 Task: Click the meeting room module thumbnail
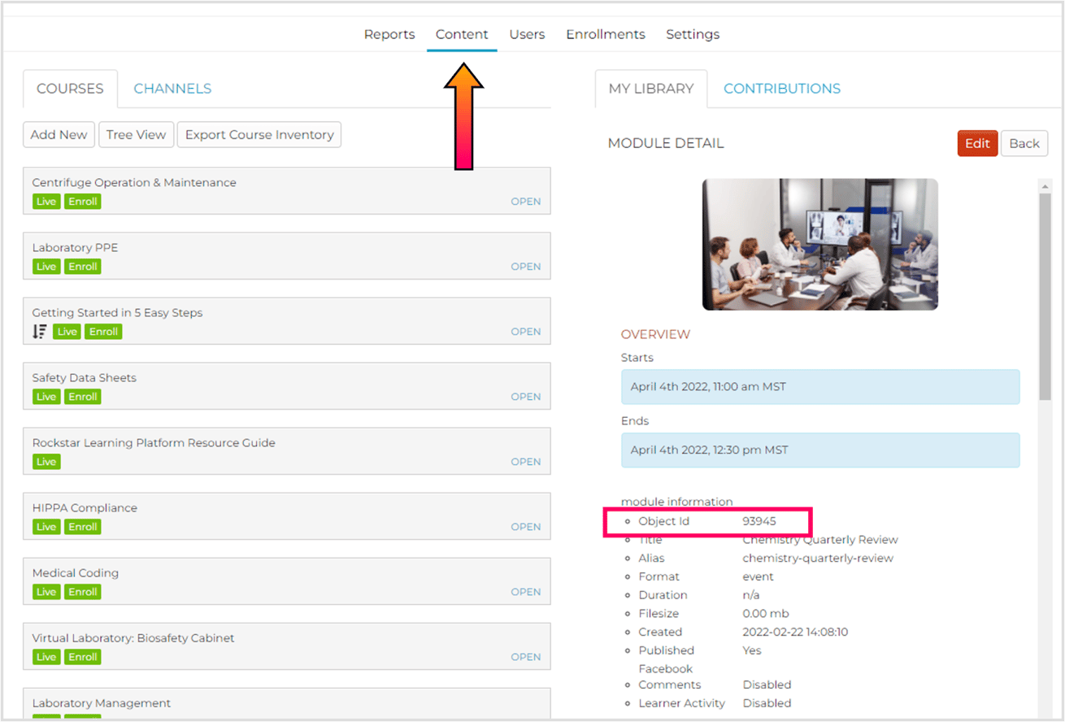[x=819, y=244]
